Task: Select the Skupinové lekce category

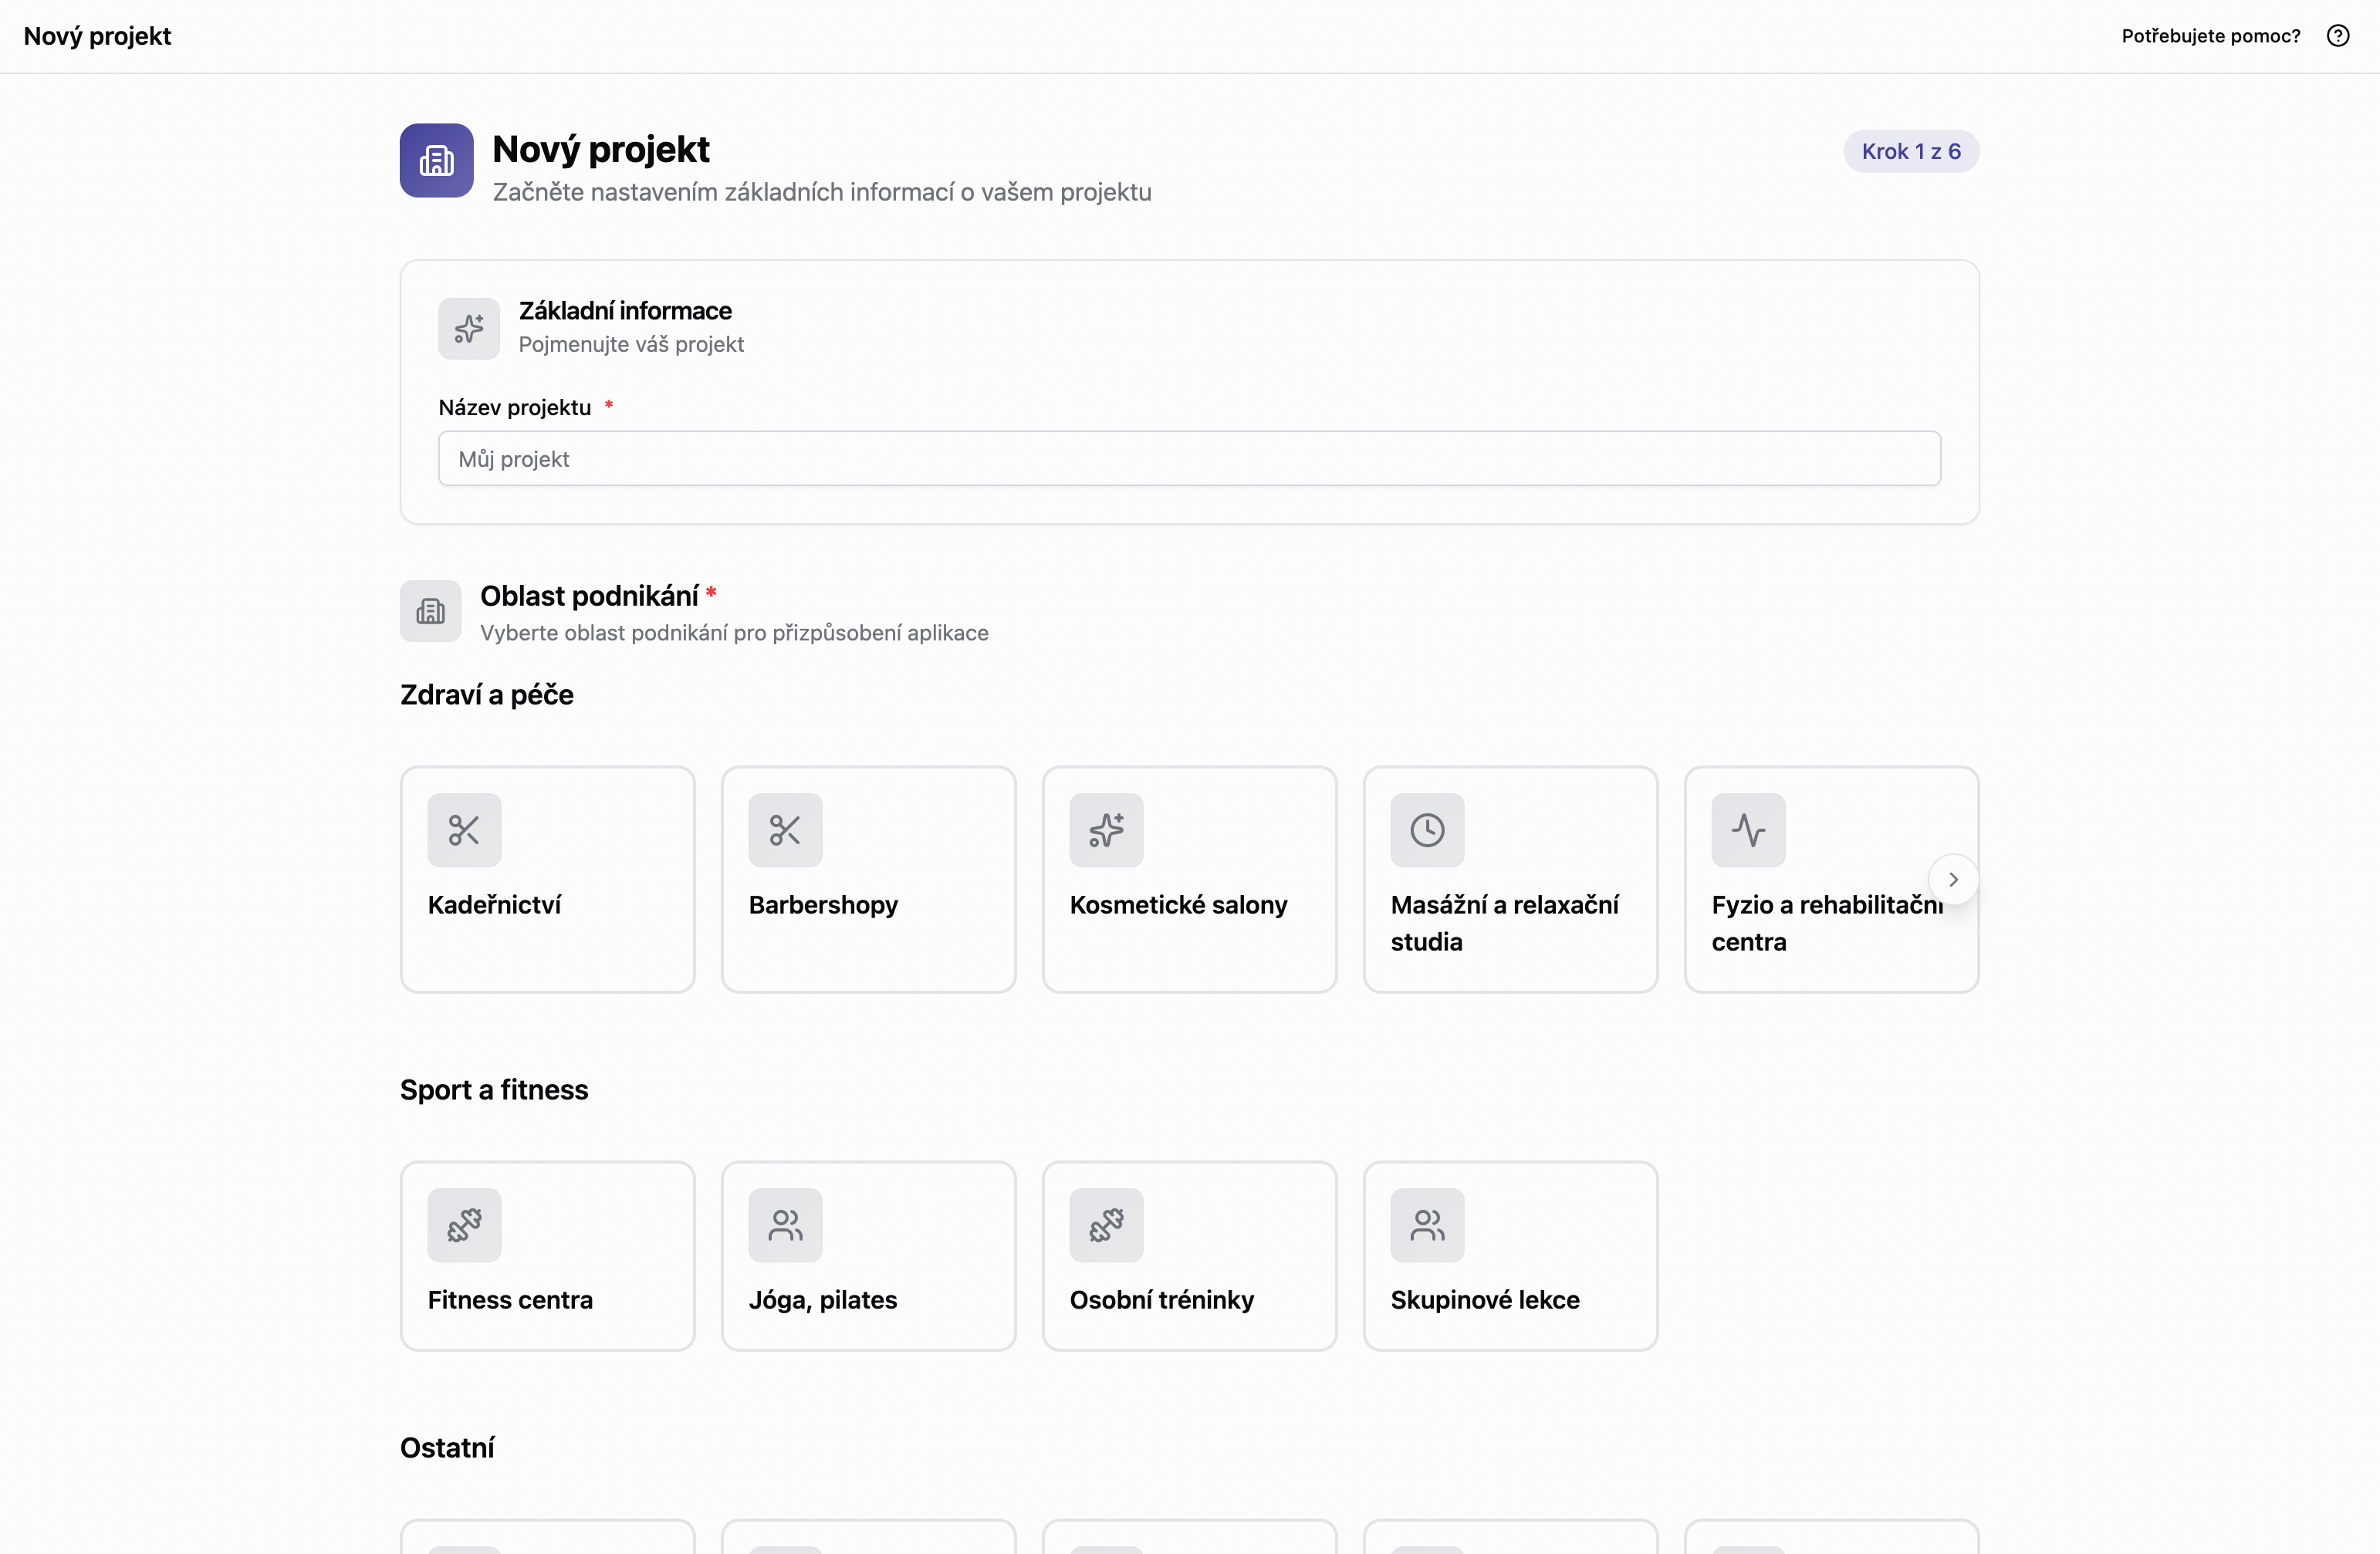Action: coord(1510,1256)
